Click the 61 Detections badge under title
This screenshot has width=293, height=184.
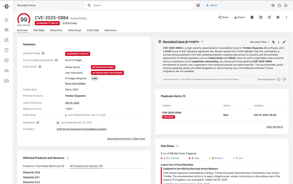pyautogui.click(x=70, y=23)
